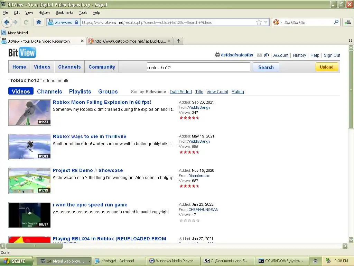Screen dimensions: 354x266
Task: Click the roblox ho12 search field
Action: pos(198,67)
